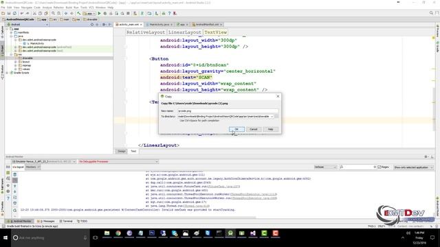
Task: Click the RelativeLayout breadcrumb
Action: pos(146,32)
